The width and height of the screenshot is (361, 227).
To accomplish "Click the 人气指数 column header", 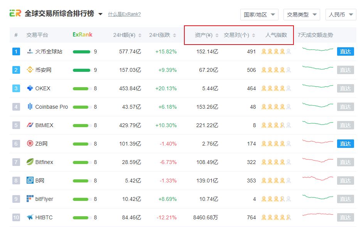I will [x=276, y=35].
